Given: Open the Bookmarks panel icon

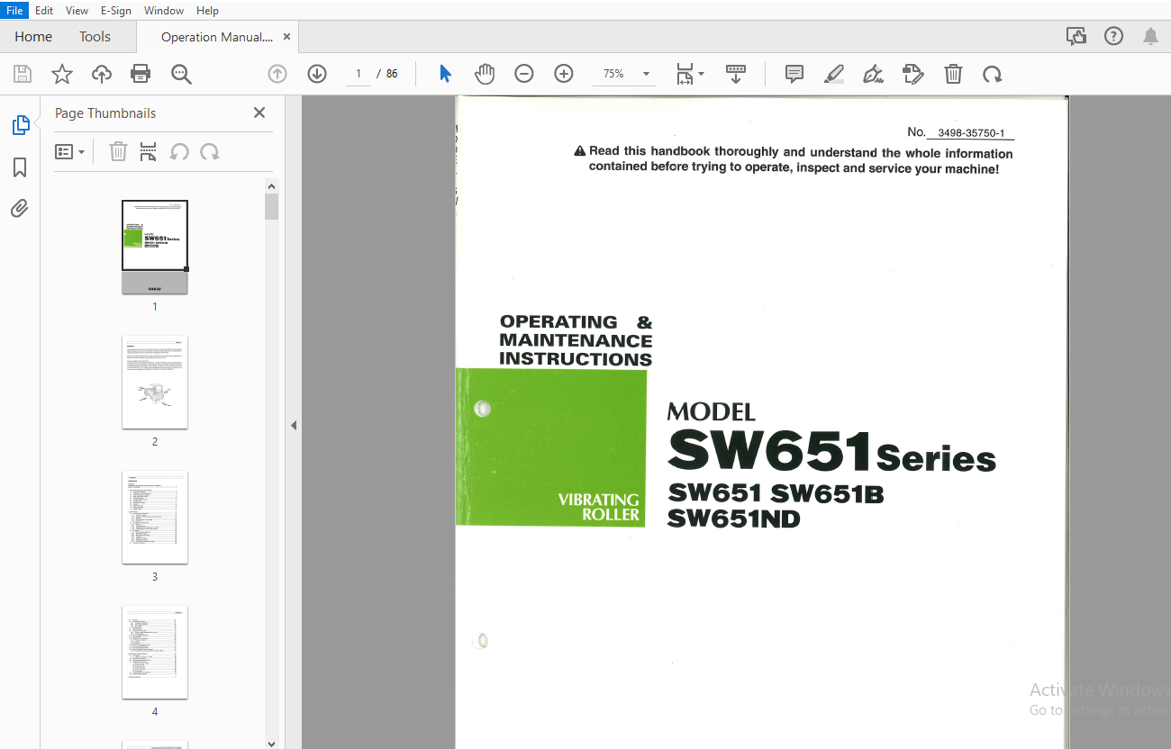Looking at the screenshot, I should (x=20, y=167).
